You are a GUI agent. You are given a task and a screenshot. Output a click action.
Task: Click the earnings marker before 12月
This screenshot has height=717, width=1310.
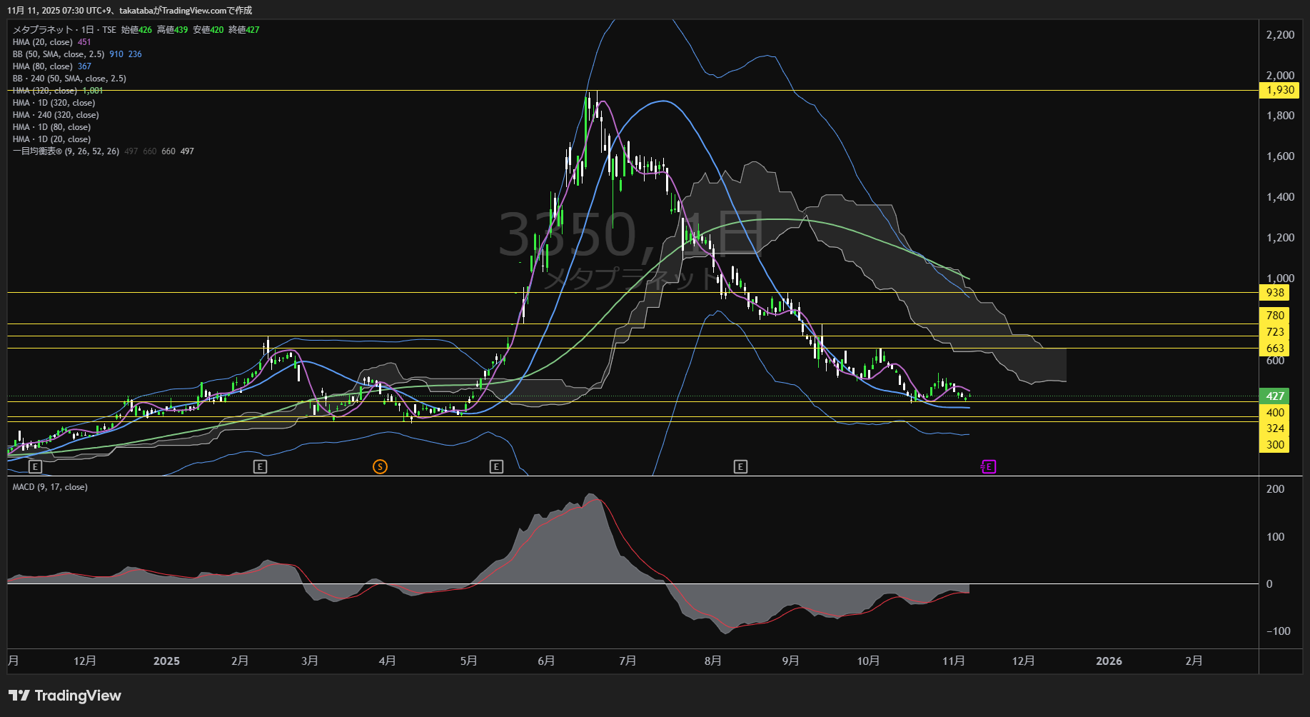(35, 466)
